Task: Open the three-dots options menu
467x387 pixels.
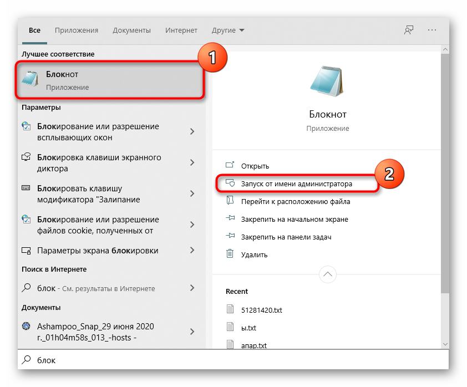Action: pyautogui.click(x=432, y=30)
